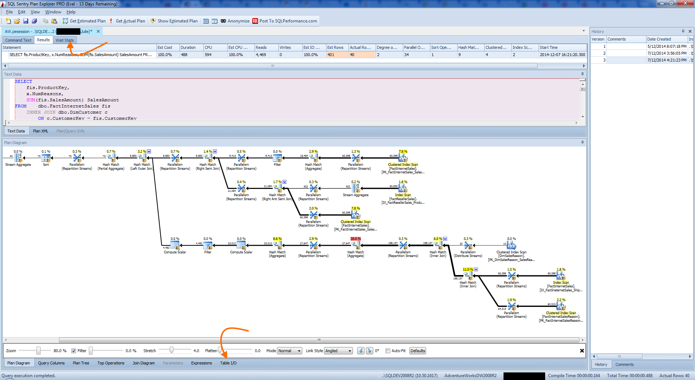Open the Help menu

point(71,12)
